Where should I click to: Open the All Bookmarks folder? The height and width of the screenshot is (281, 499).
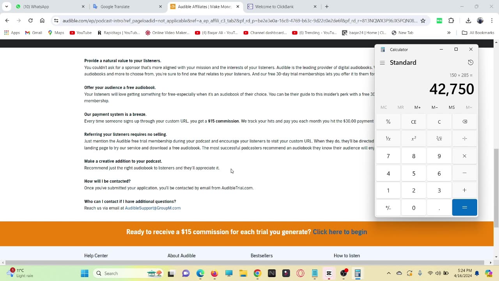(478, 33)
